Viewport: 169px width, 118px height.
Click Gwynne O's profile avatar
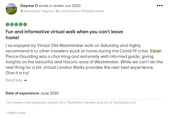click(11, 9)
